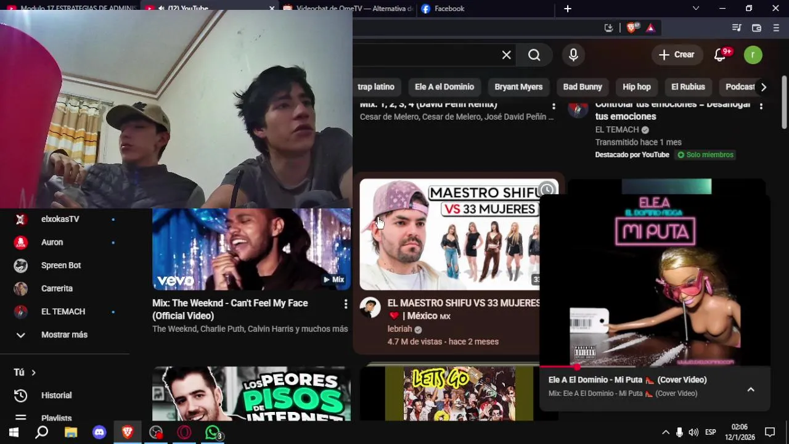Open Windows taskbar search
This screenshot has height=444, width=789.
coord(41,433)
